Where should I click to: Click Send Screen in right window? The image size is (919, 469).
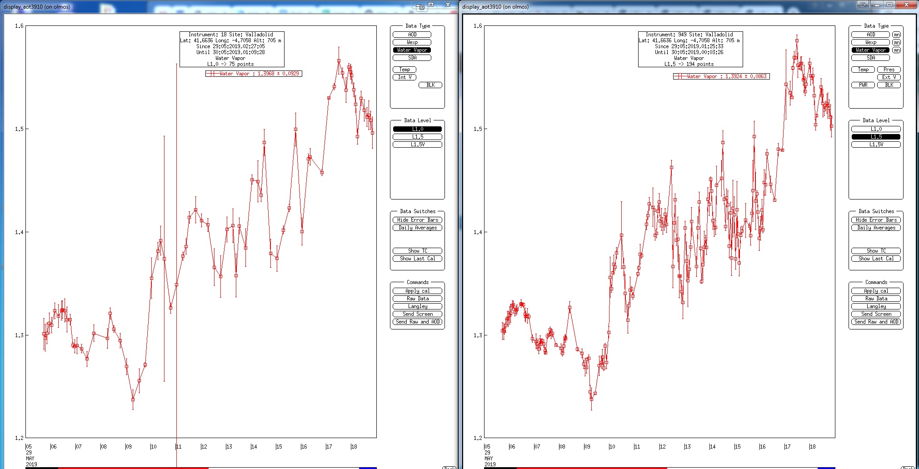(876, 314)
